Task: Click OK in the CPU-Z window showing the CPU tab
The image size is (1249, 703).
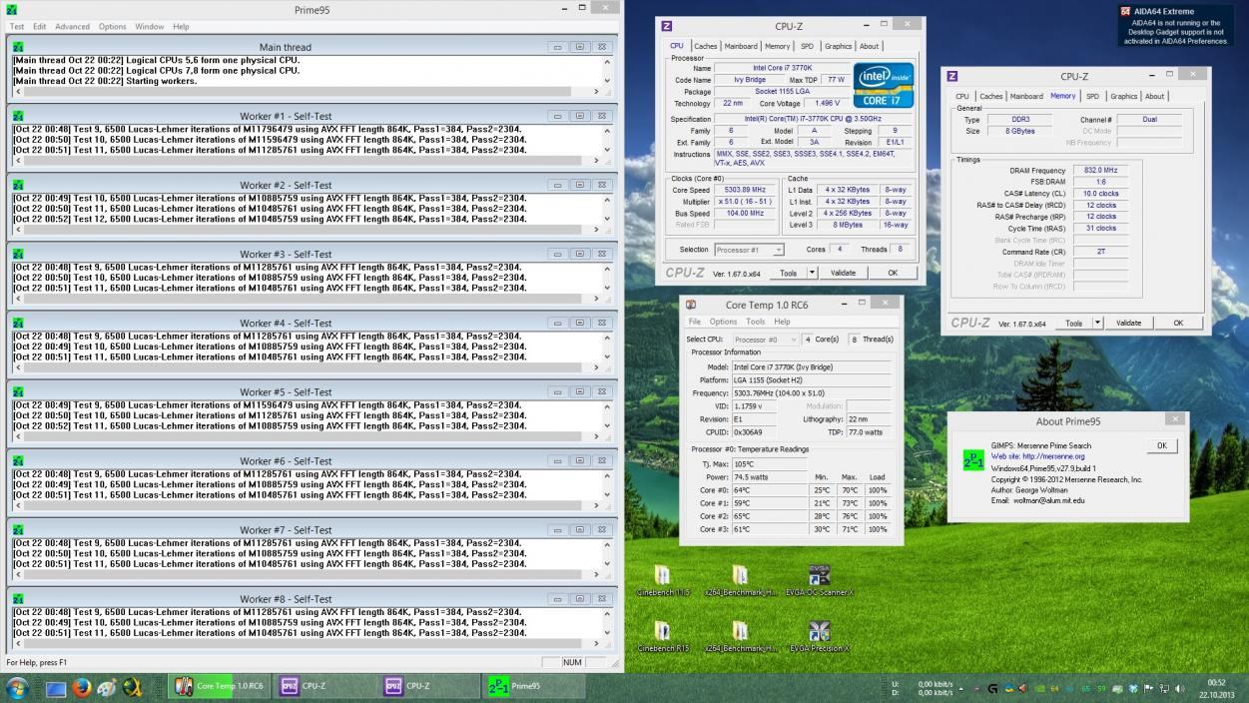Action: (x=893, y=273)
